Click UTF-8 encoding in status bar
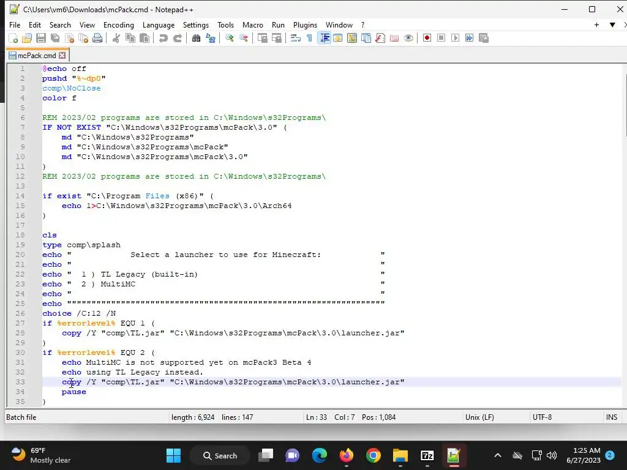The image size is (627, 470). pos(542,417)
